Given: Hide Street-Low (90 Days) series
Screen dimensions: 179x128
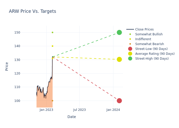Looking at the screenshot, I should [x=151, y=49].
